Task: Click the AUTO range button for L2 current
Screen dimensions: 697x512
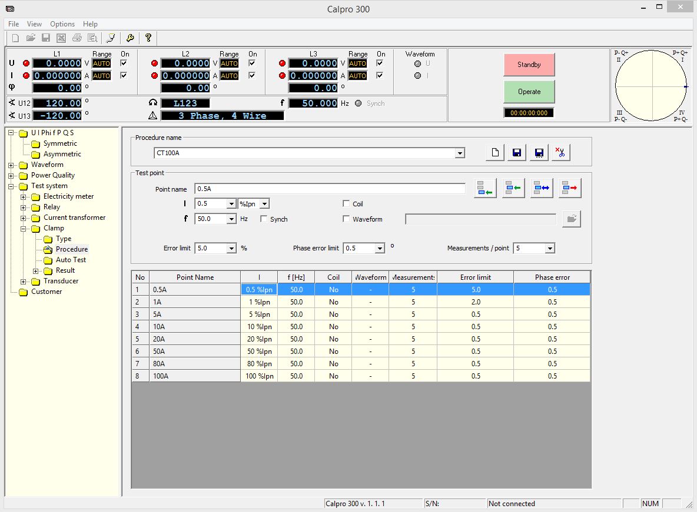Action: pos(230,76)
